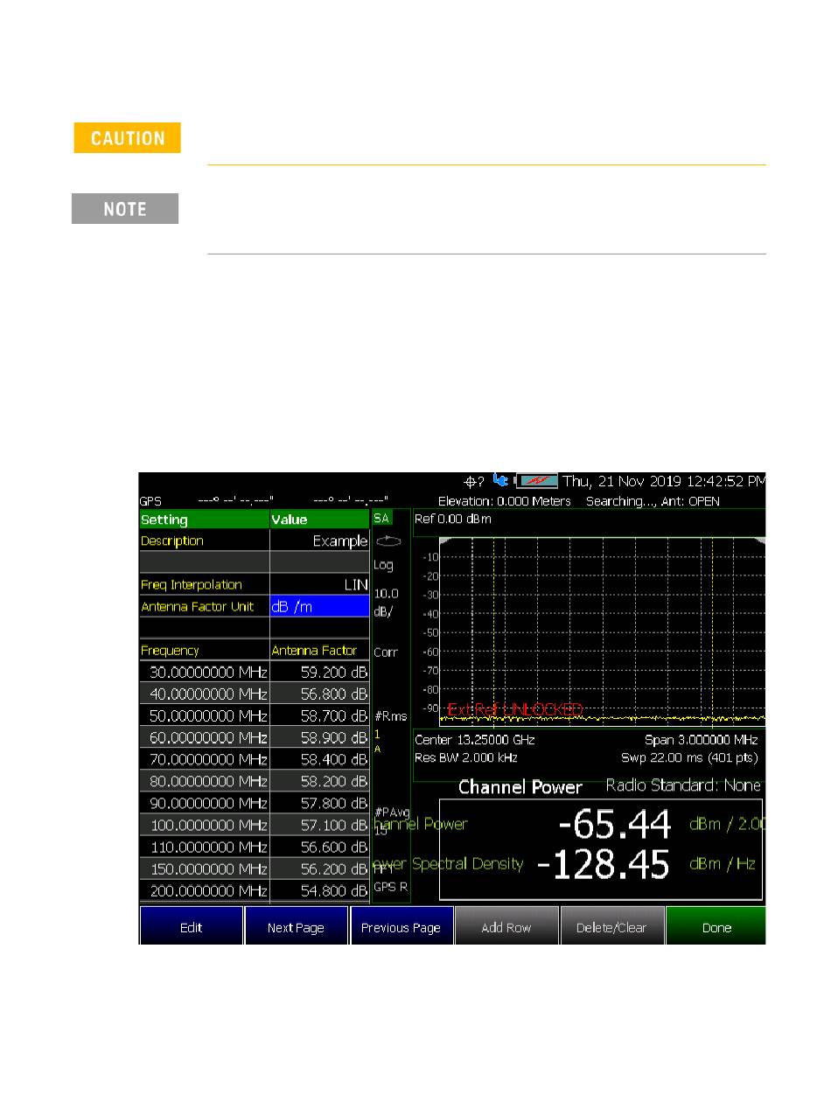Click the Swp 22.00 ms (401 pts) readout
Image resolution: width=831 pixels, height=1102 pixels.
pyautogui.click(x=689, y=757)
